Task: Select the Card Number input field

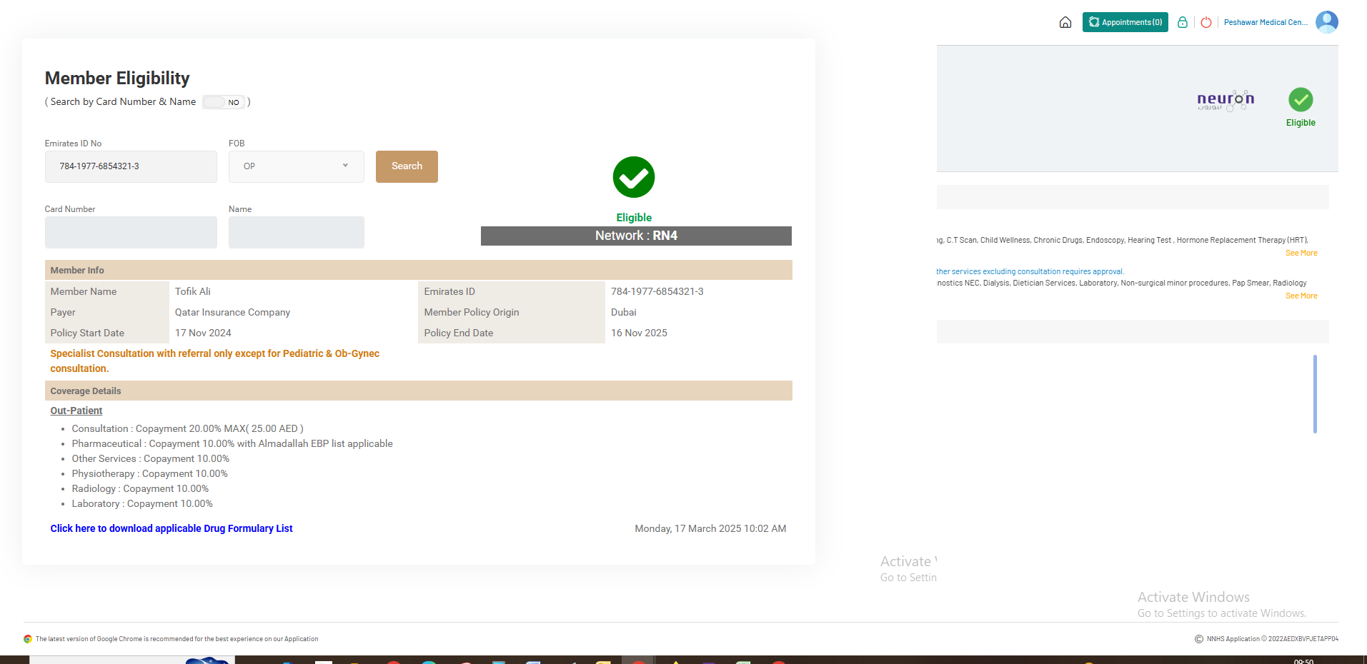Action: pos(131,233)
